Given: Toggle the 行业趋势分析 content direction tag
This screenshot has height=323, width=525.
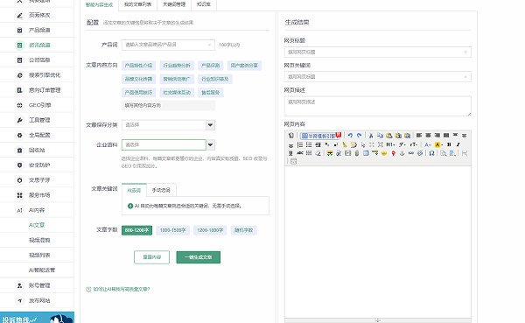Looking at the screenshot, I should pos(177,66).
